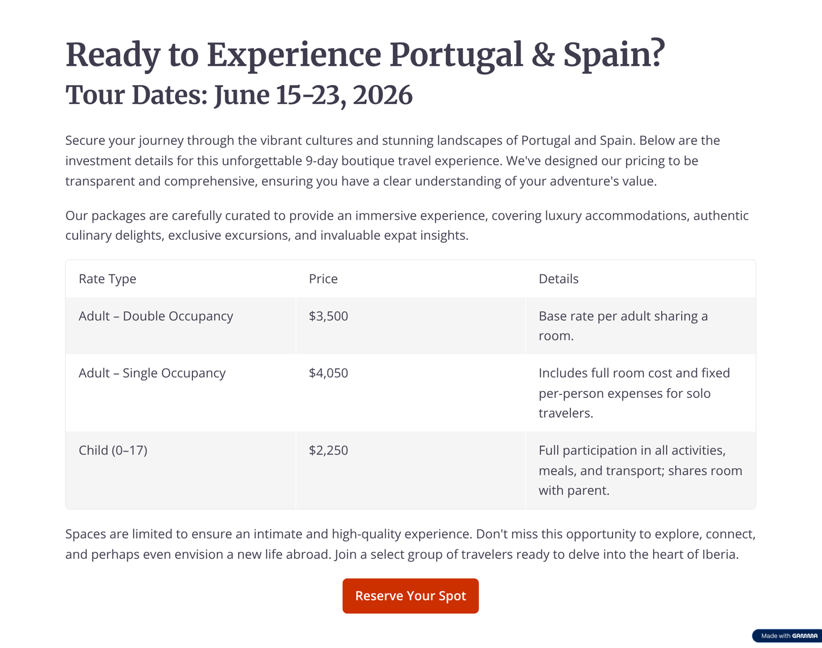Click the phrase '9-day boutique travel experience'
822x648 pixels.
pos(404,160)
